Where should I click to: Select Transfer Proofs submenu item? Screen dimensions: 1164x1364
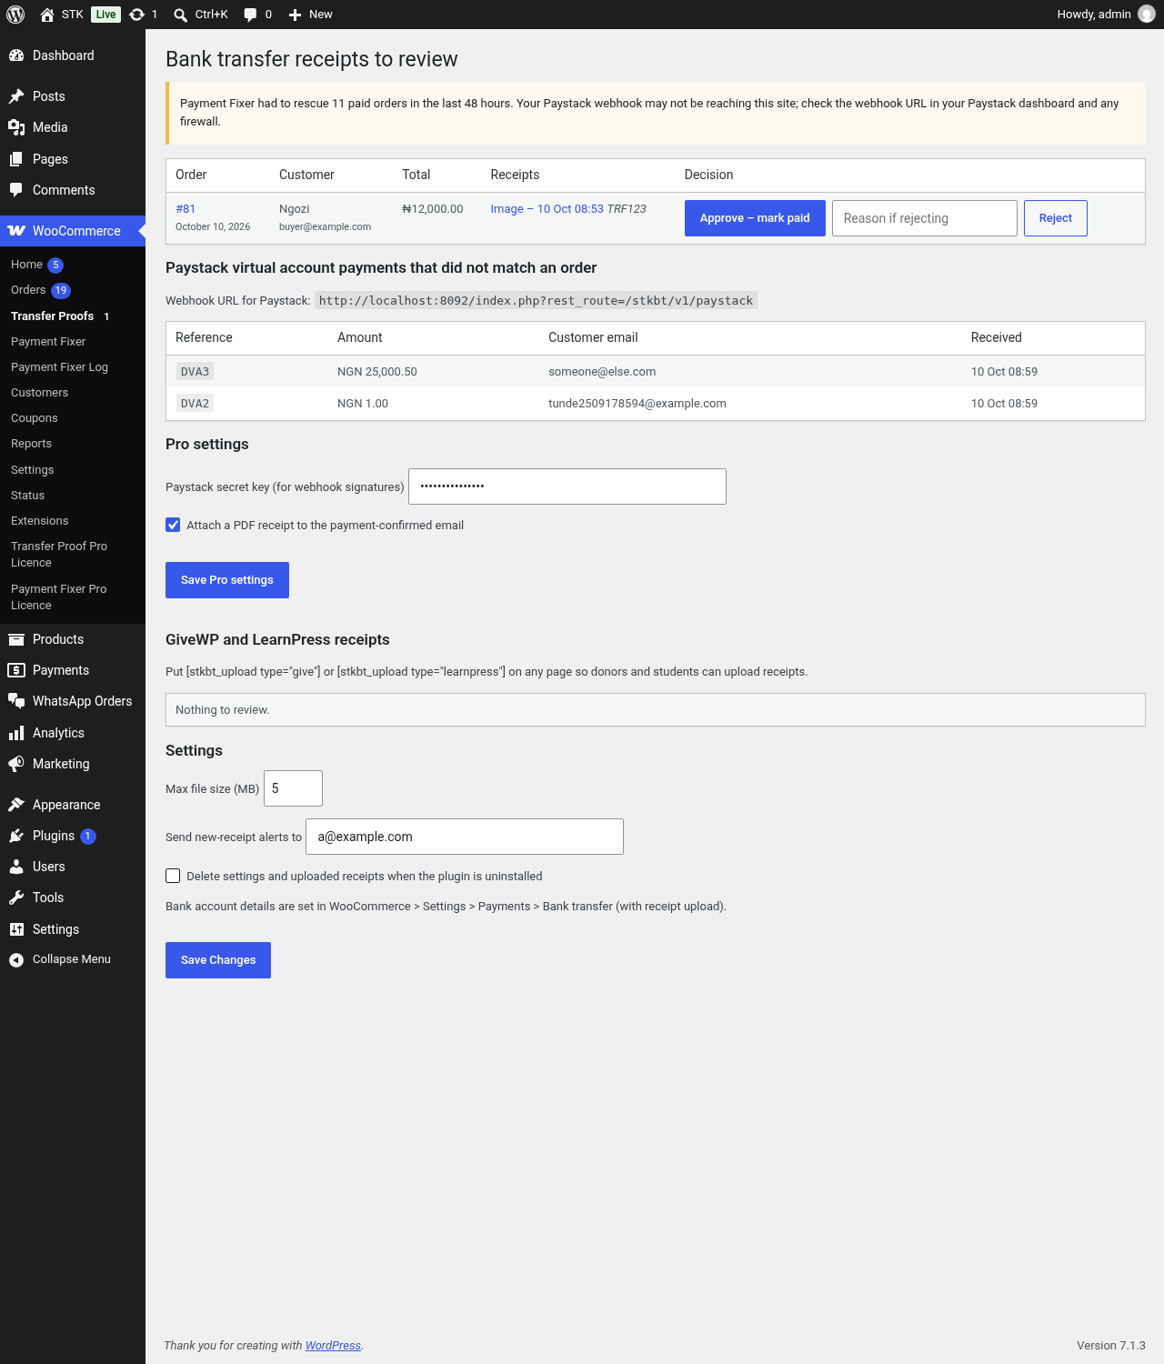(52, 316)
